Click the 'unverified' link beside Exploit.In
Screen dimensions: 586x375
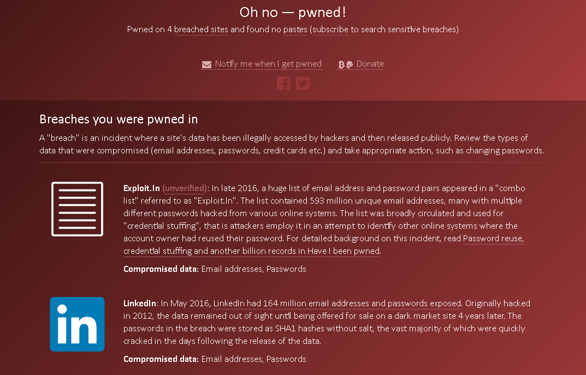(x=184, y=188)
